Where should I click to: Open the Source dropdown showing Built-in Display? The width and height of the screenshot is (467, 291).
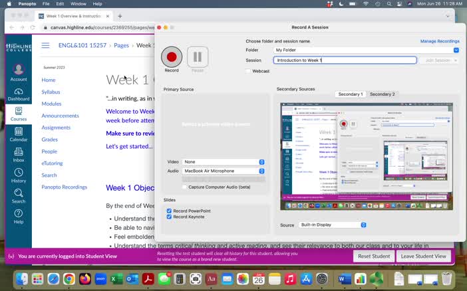pyautogui.click(x=333, y=225)
